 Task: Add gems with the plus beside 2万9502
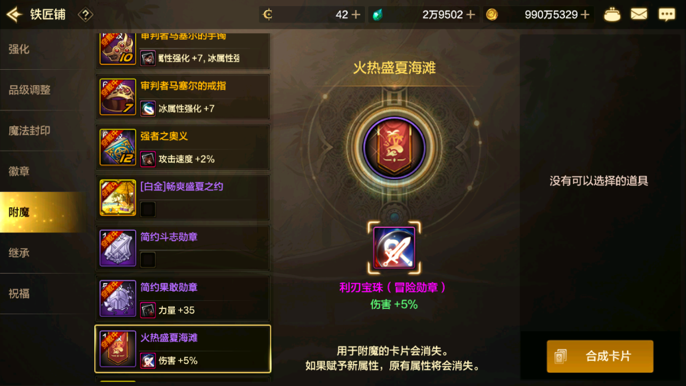point(471,15)
